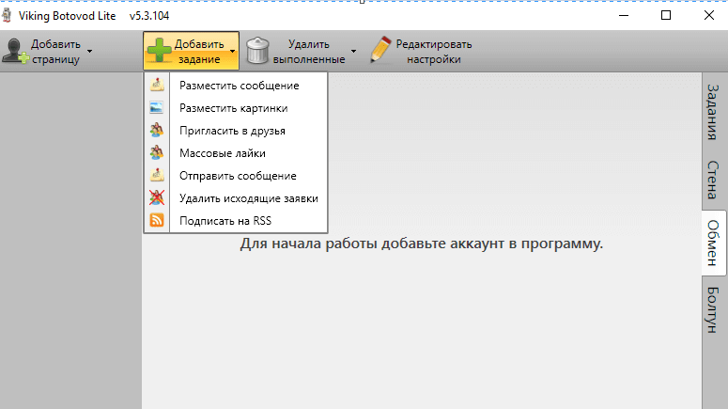
Task: Click the trash can Удалить выполненные icon
Action: pos(257,51)
